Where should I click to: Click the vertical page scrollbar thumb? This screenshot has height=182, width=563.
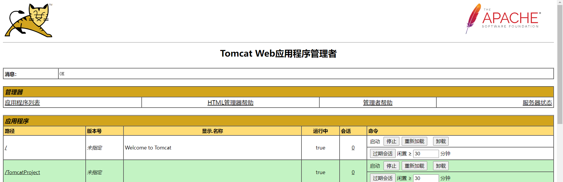[560, 64]
